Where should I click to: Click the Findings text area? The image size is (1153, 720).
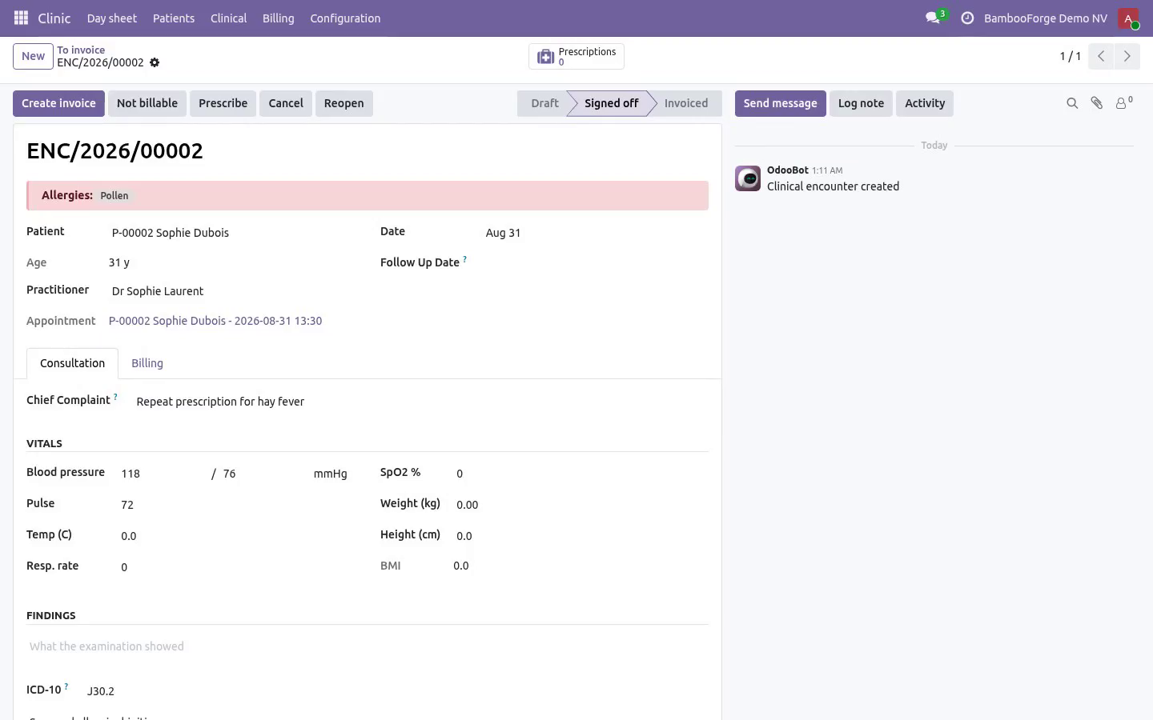[x=368, y=646]
